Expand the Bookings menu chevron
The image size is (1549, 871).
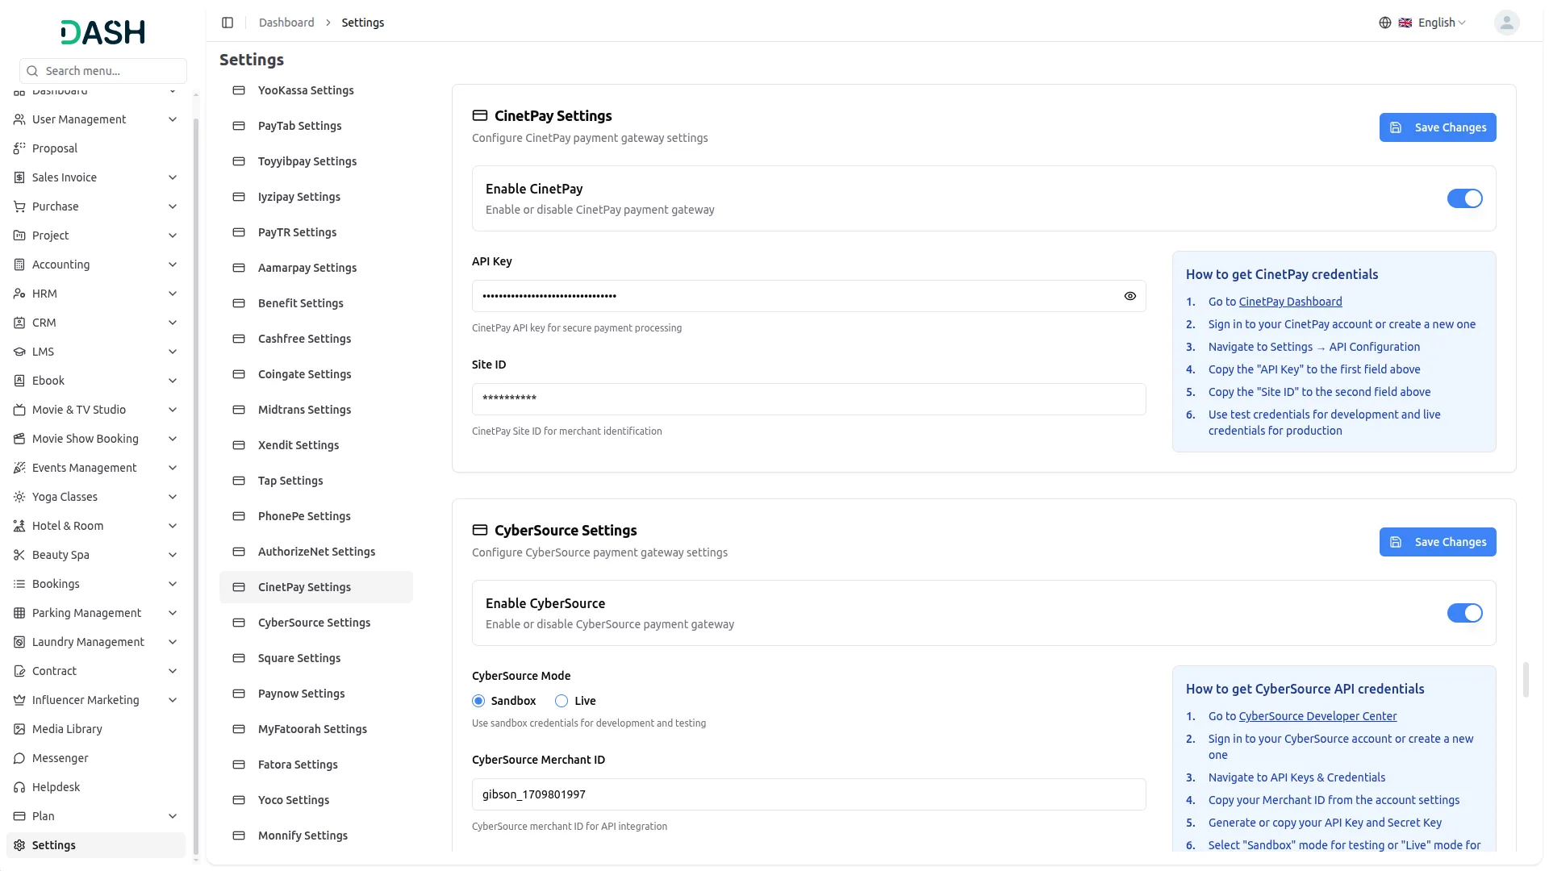pyautogui.click(x=172, y=584)
